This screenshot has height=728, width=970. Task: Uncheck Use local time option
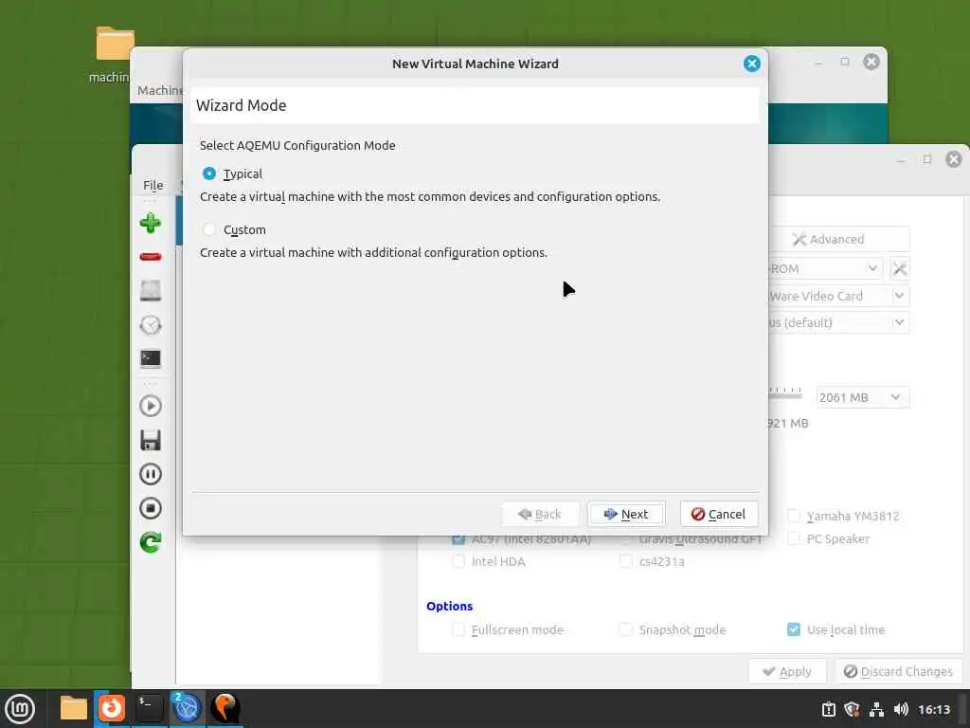point(793,629)
